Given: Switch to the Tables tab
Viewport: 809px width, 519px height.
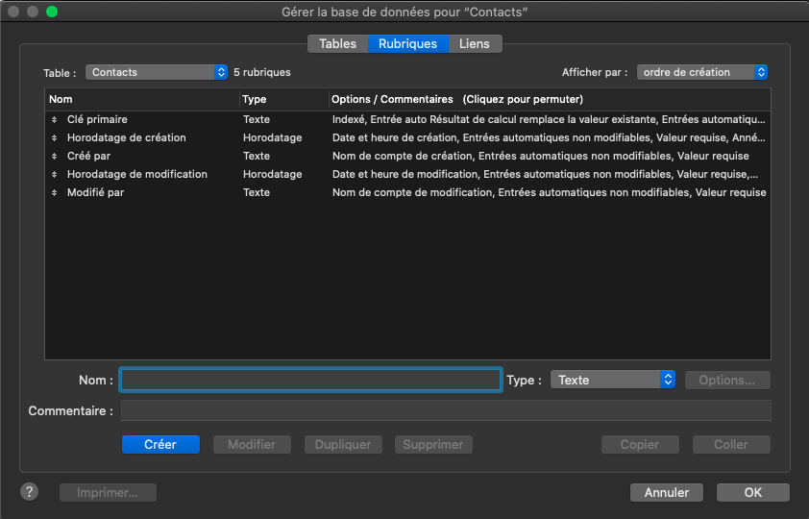Looking at the screenshot, I should tap(337, 43).
